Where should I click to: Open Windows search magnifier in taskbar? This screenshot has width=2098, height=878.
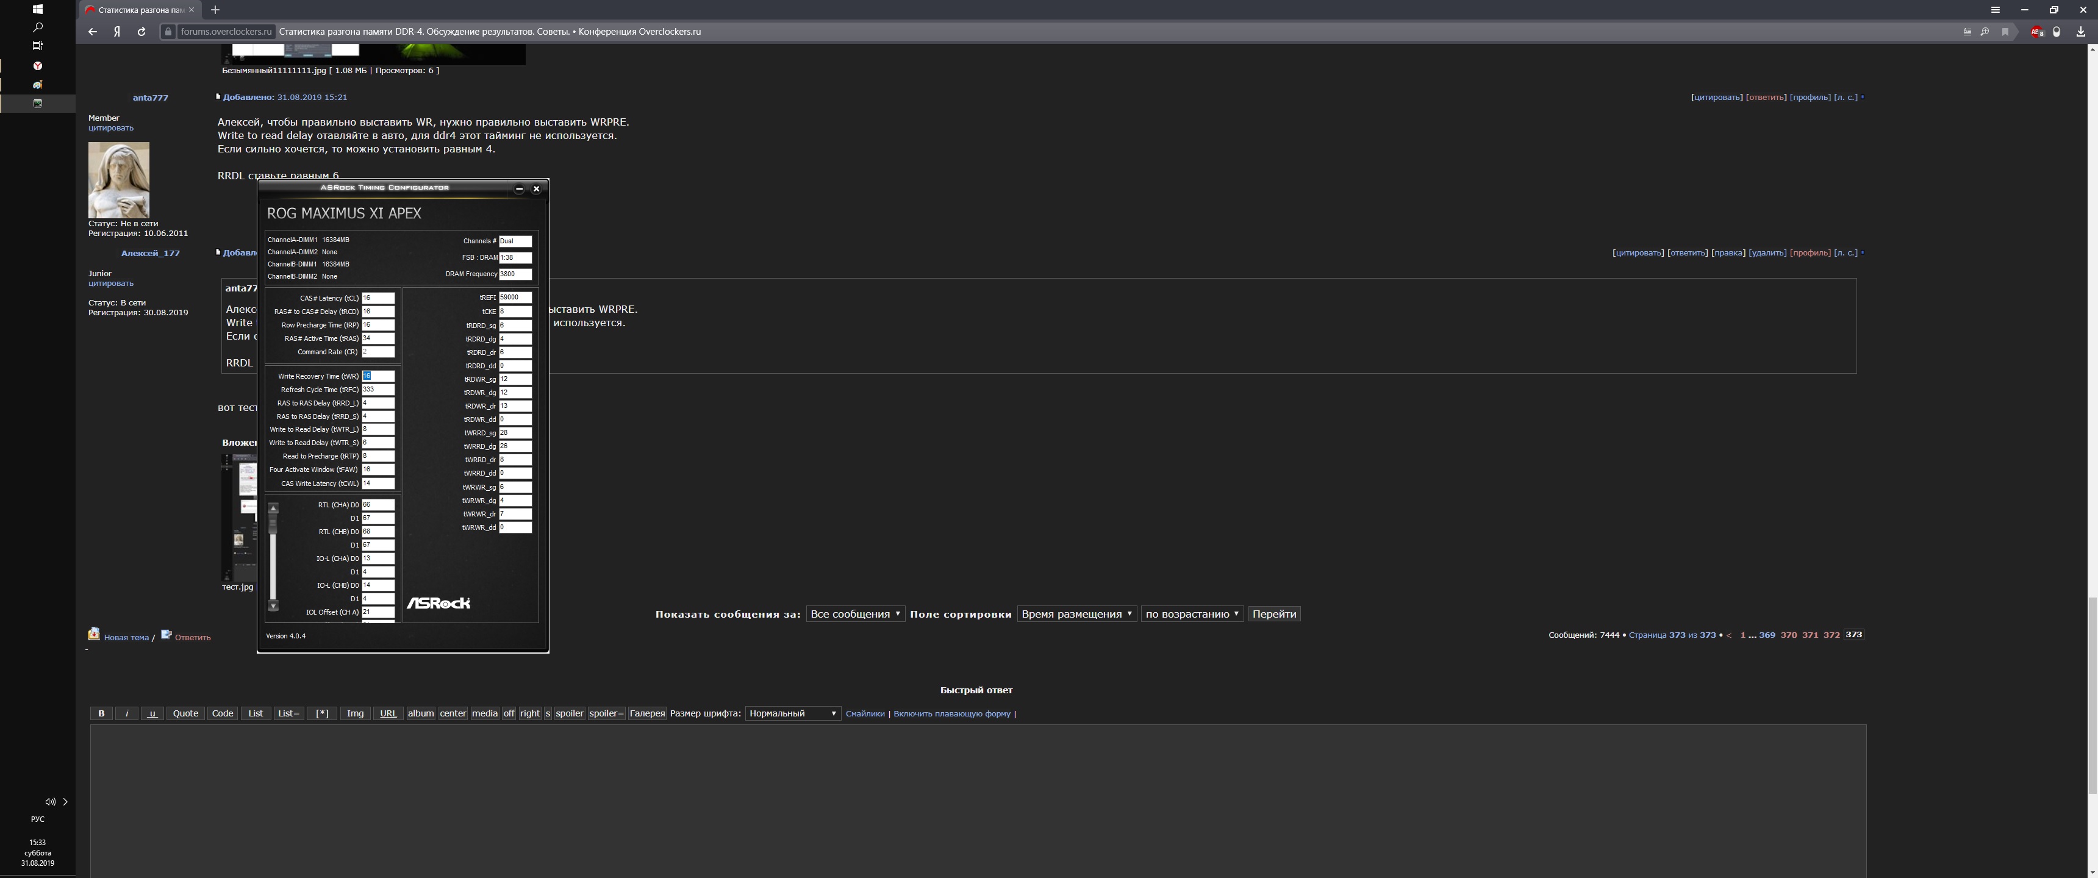(x=37, y=27)
